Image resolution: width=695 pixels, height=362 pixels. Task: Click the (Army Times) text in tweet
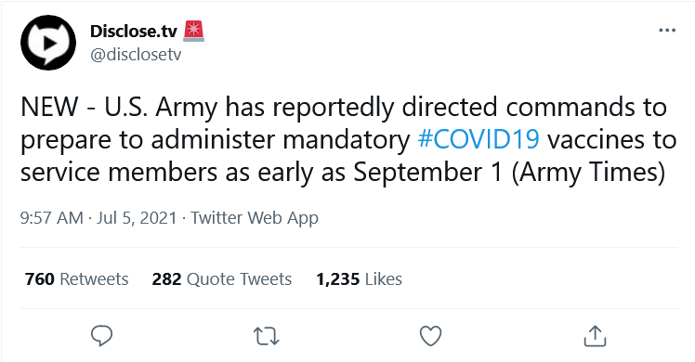pos(589,172)
